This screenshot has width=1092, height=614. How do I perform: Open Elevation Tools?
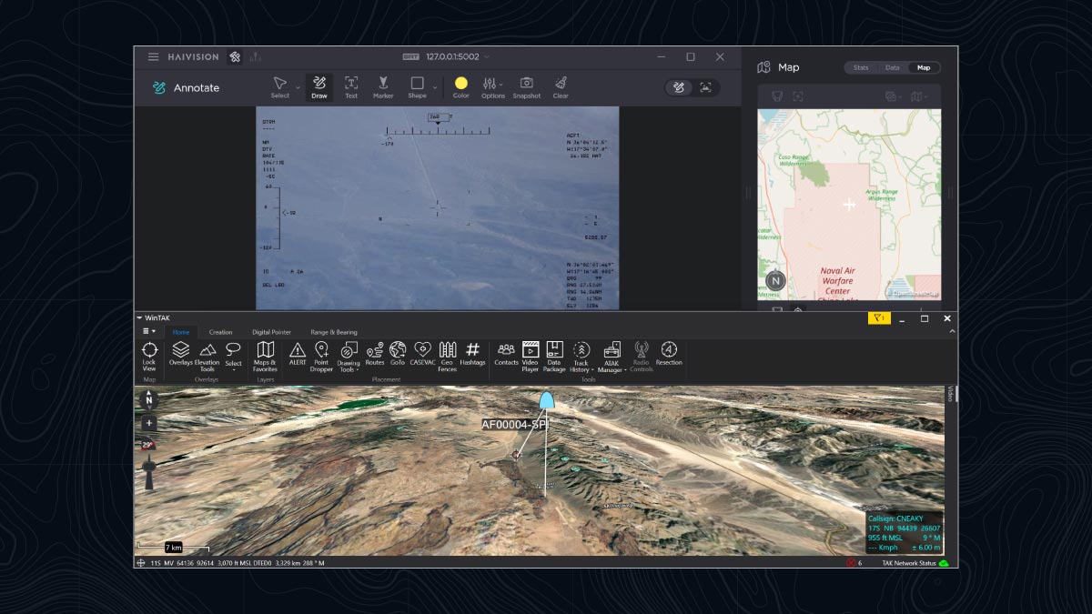click(x=207, y=357)
